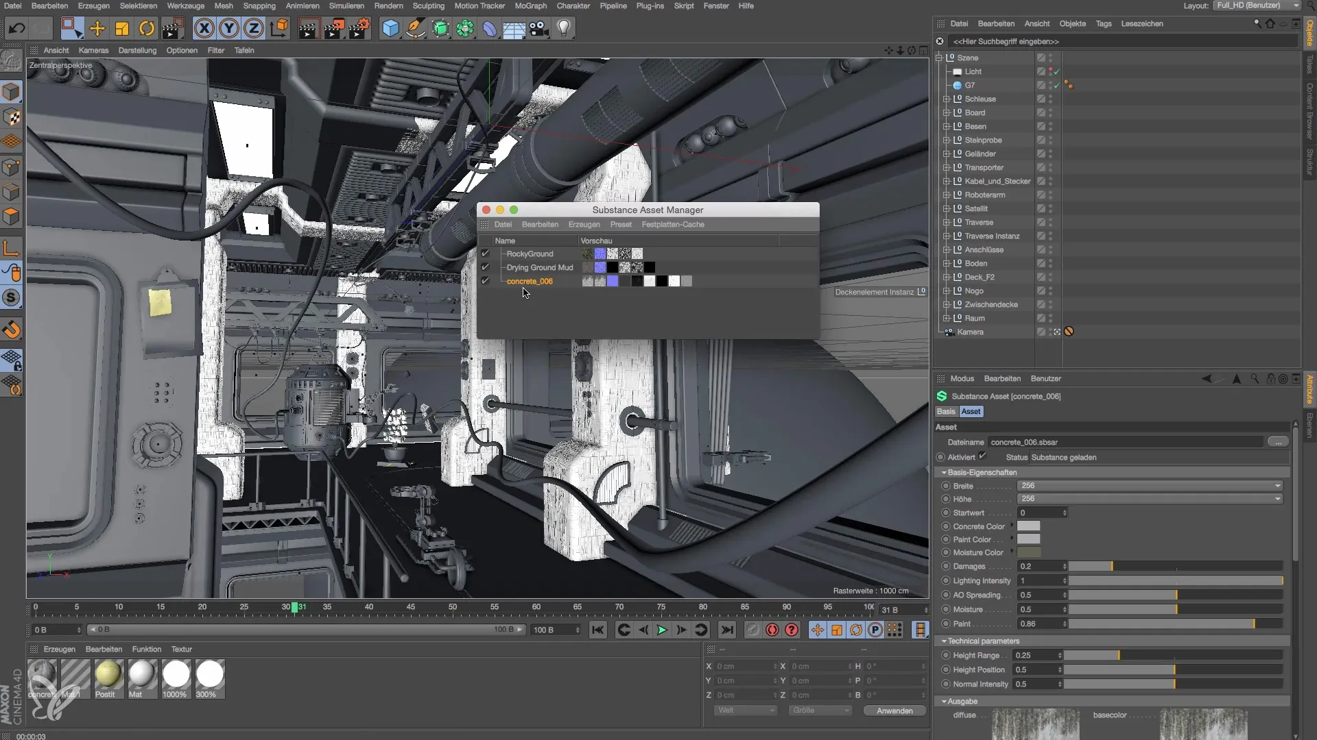The image size is (1317, 740).
Task: Toggle the Aktiviert checkbox
Action: tap(982, 456)
